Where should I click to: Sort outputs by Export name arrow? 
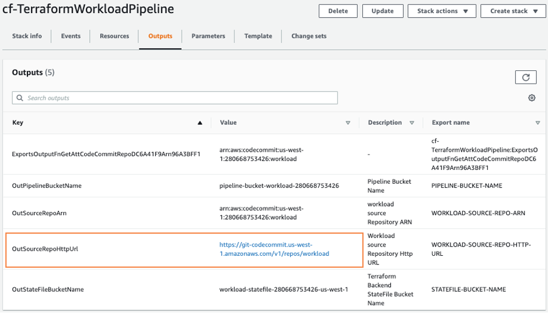click(538, 122)
